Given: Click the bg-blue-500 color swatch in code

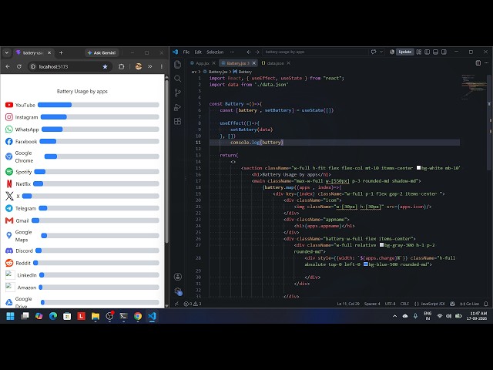Looking at the screenshot, I should point(366,264).
